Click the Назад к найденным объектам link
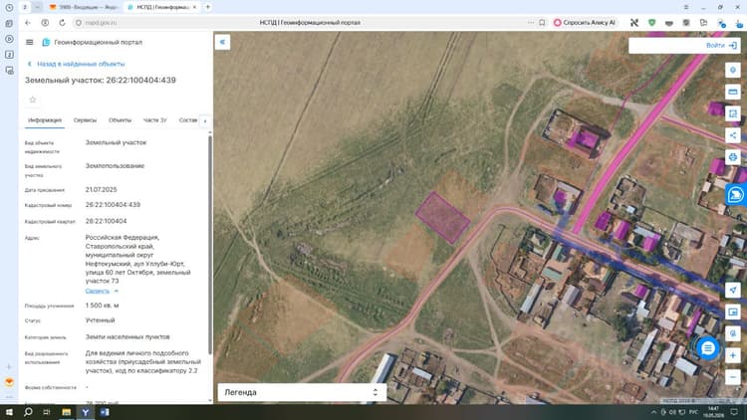 click(77, 64)
